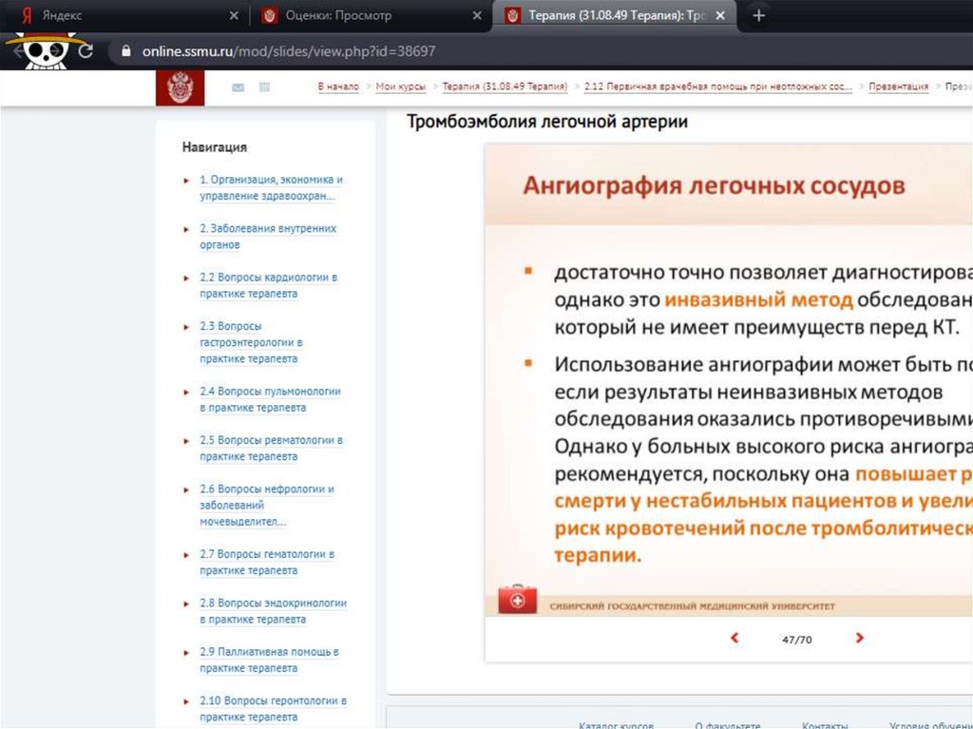Open 2.3 Вопросы гастроэнтерологии section
973x729 pixels.
pyautogui.click(x=251, y=342)
